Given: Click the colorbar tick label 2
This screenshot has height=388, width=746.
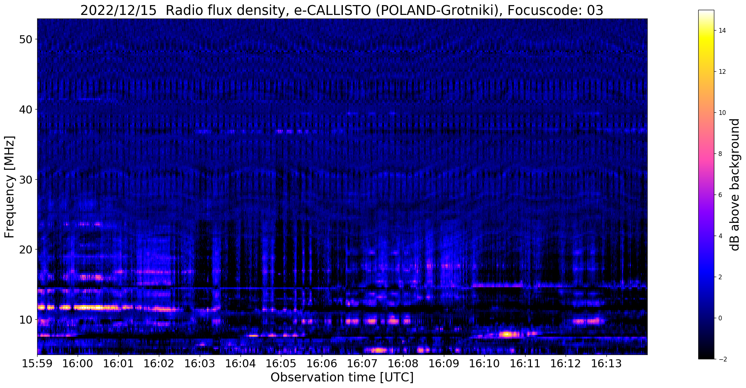Looking at the screenshot, I should [x=720, y=277].
